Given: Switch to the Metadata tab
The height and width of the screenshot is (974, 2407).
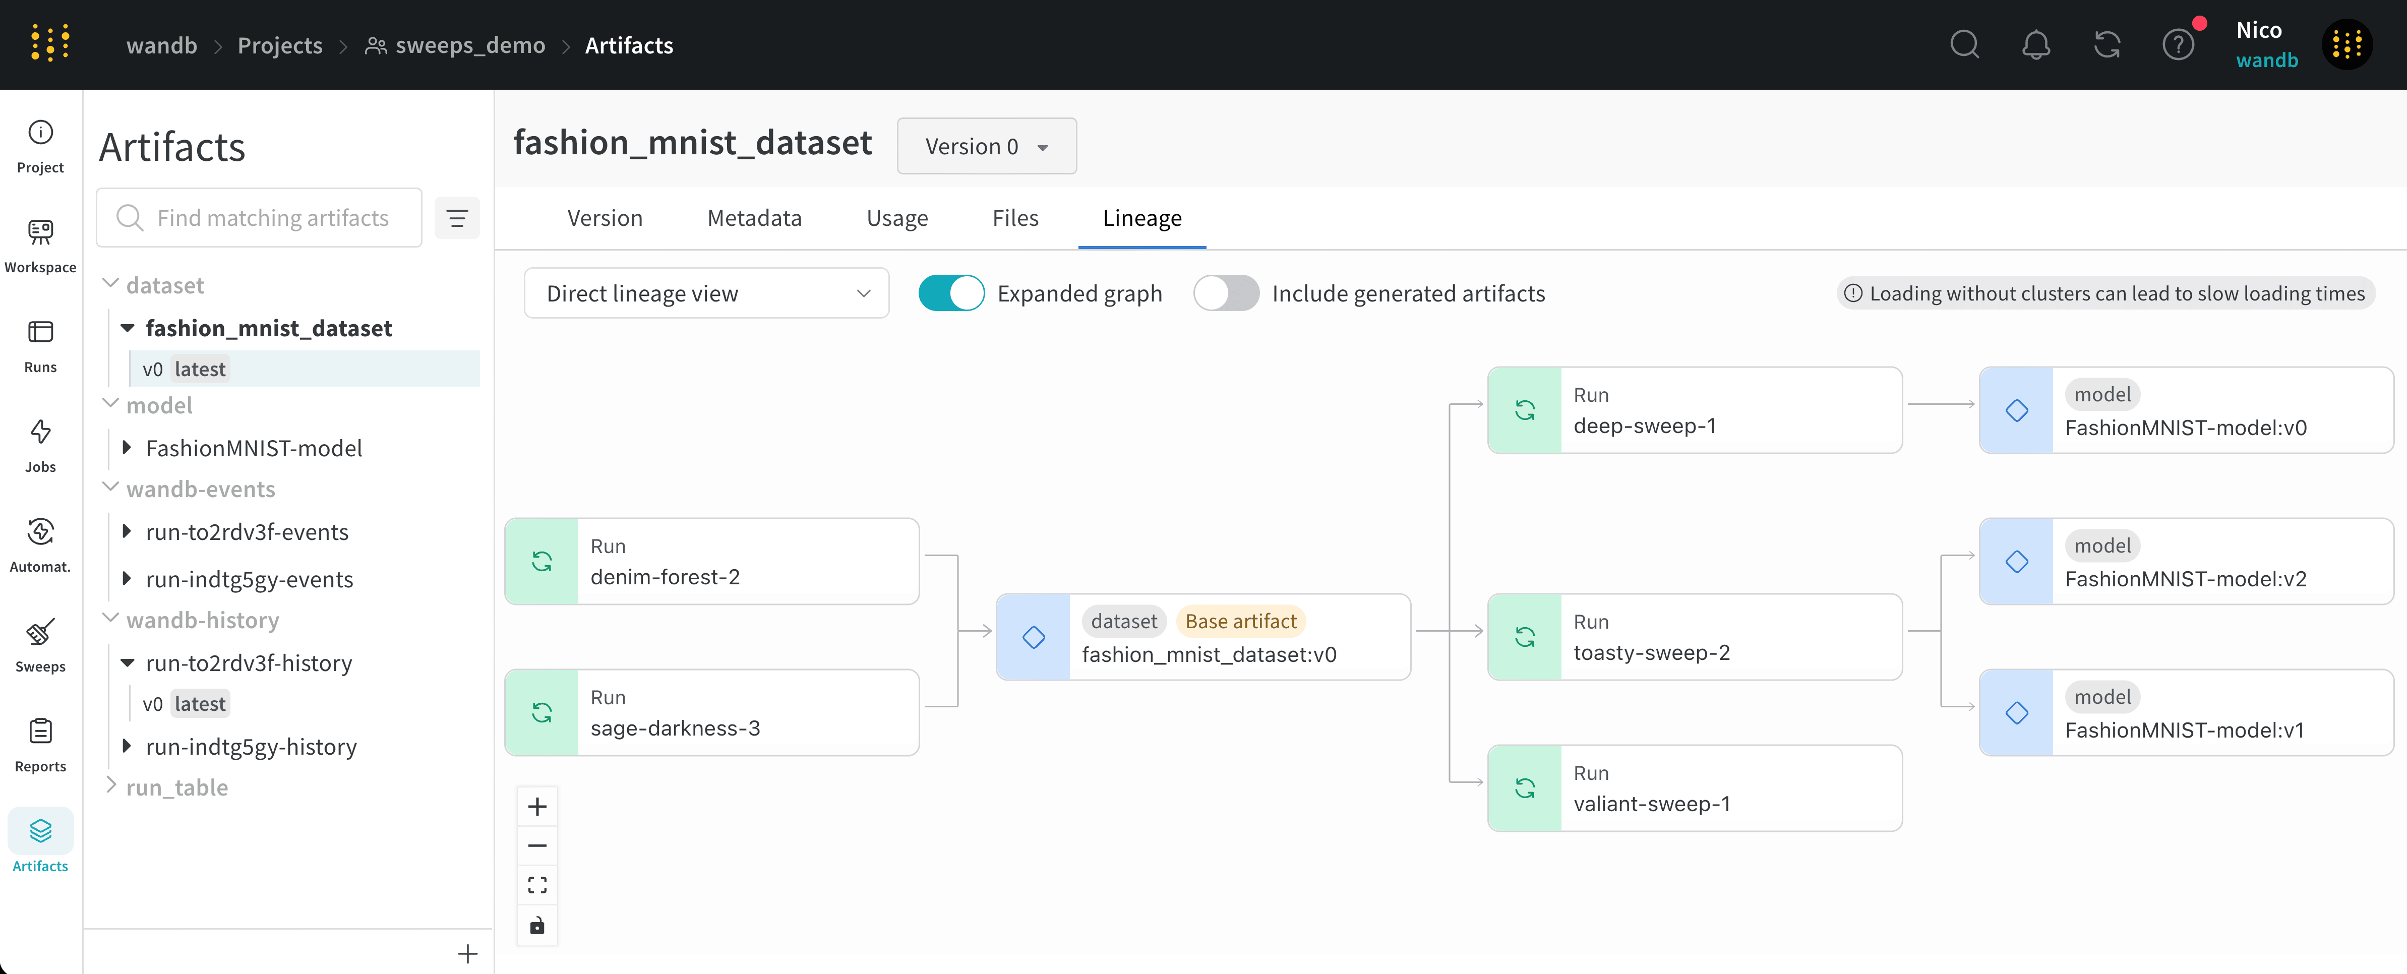Looking at the screenshot, I should (x=754, y=218).
